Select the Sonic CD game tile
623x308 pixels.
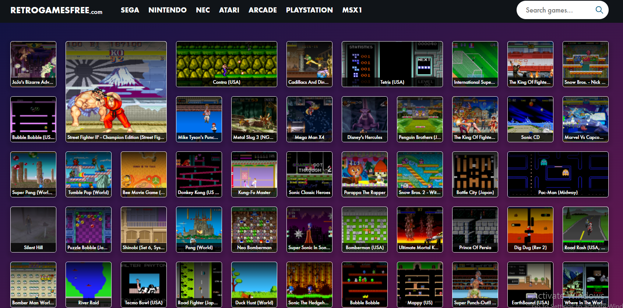530,119
